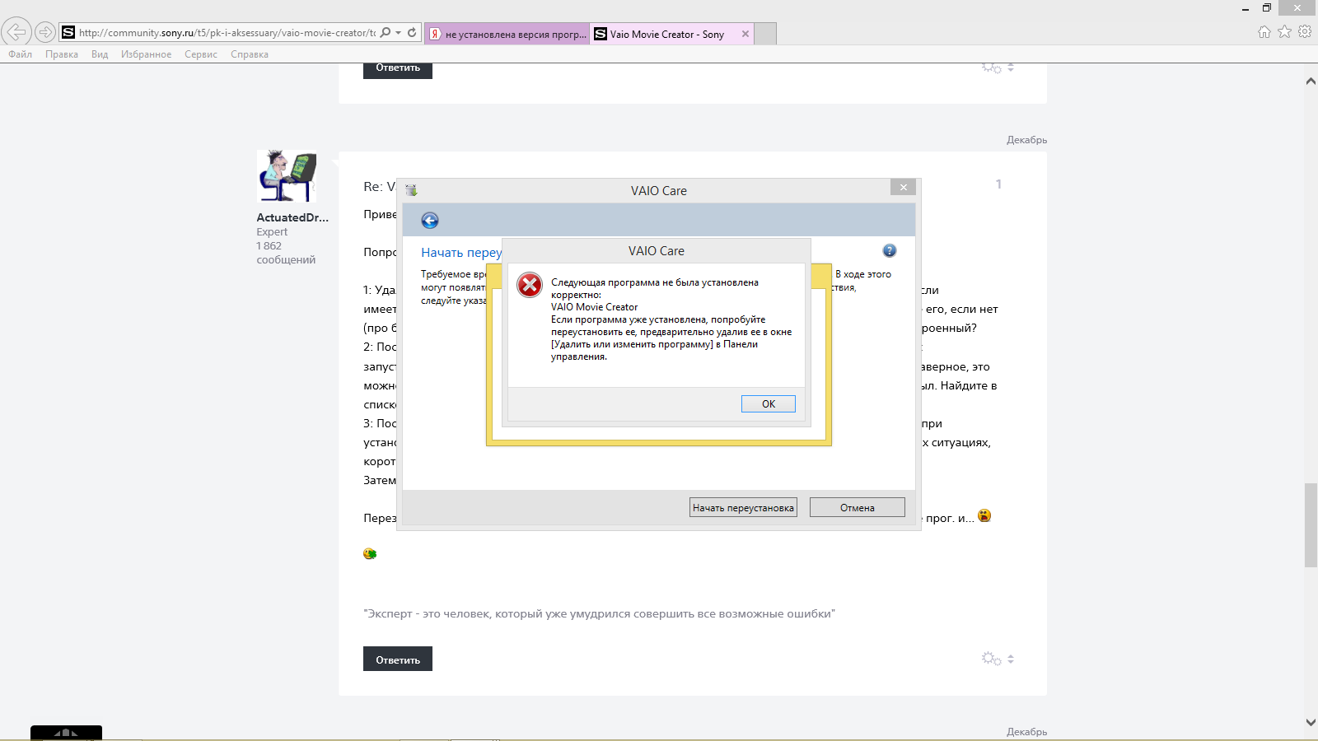Open the Избранное menu
The width and height of the screenshot is (1318, 741).
pyautogui.click(x=146, y=54)
